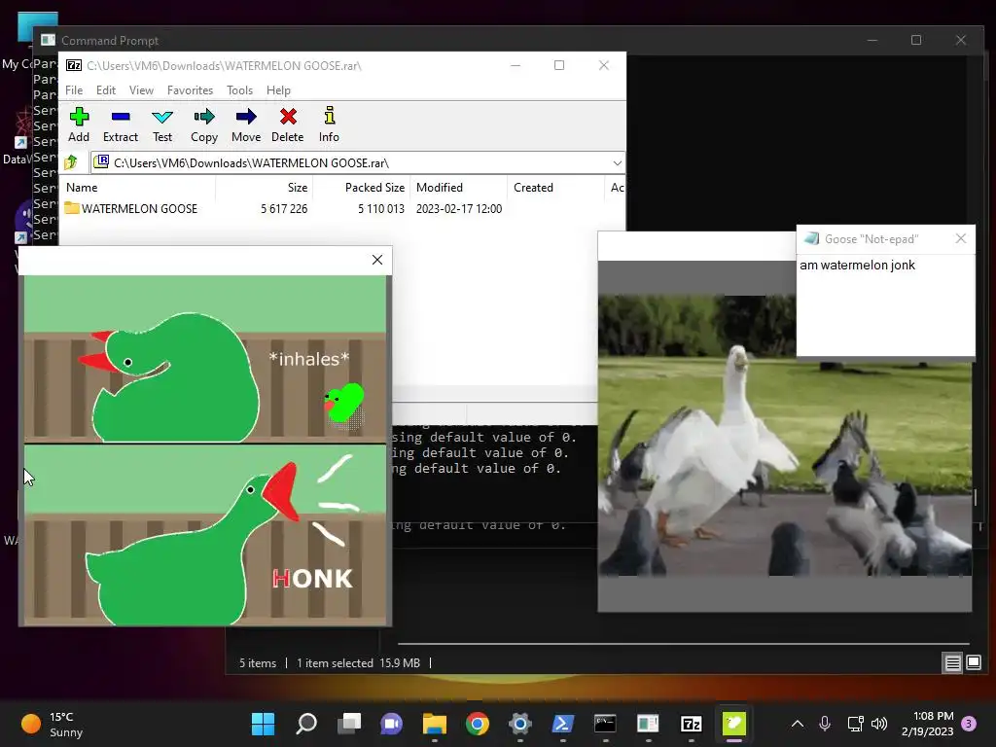Open the network tray icon

click(x=855, y=724)
